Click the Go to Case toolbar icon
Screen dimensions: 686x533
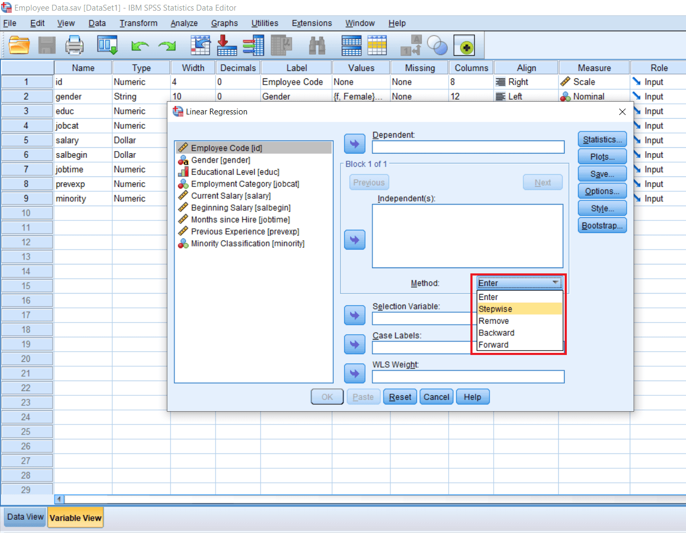click(x=200, y=45)
